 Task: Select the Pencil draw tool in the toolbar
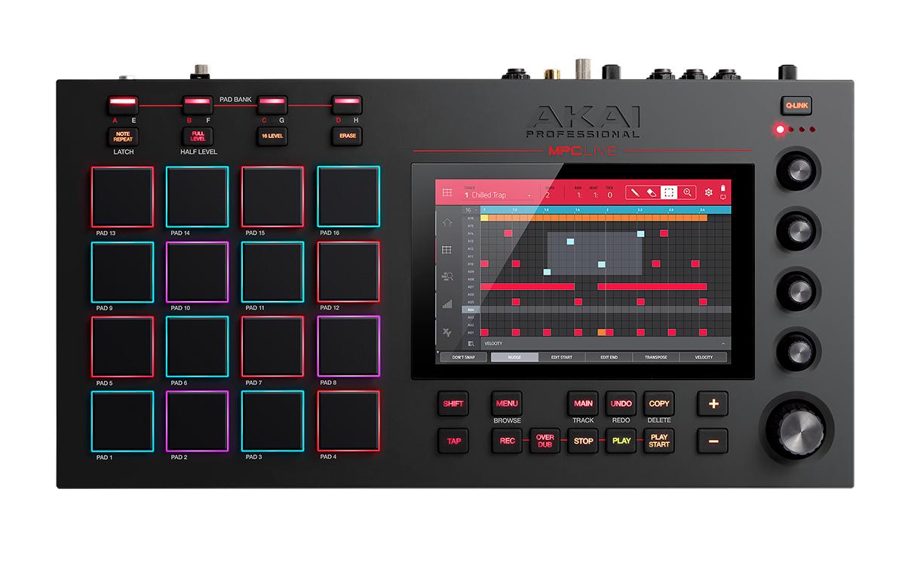pos(634,192)
